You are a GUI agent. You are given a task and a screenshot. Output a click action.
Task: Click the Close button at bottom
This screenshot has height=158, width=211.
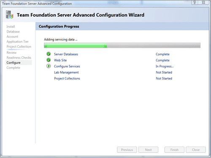(x=196, y=150)
